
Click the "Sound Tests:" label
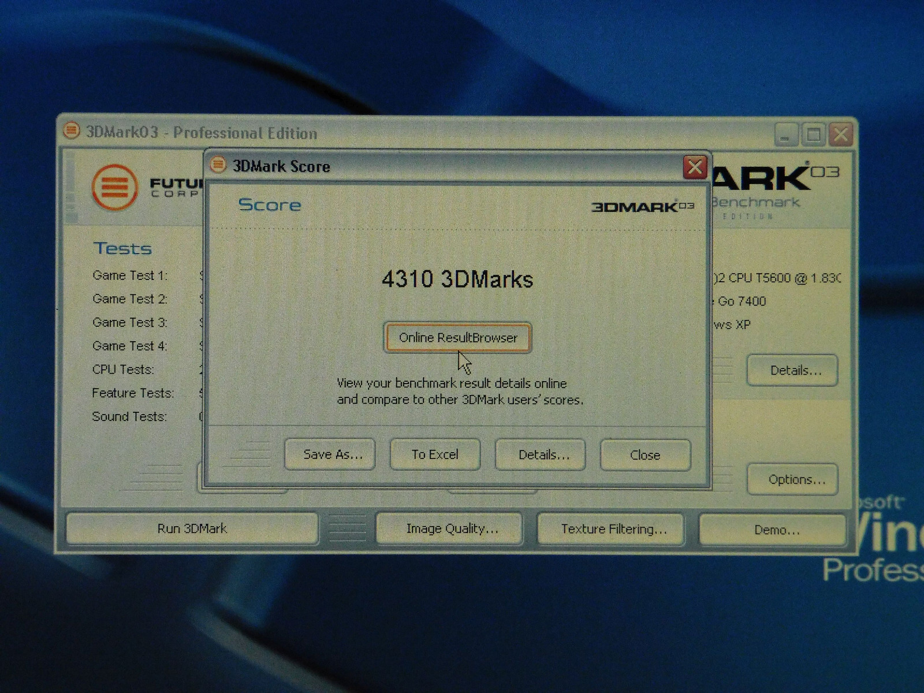129,417
